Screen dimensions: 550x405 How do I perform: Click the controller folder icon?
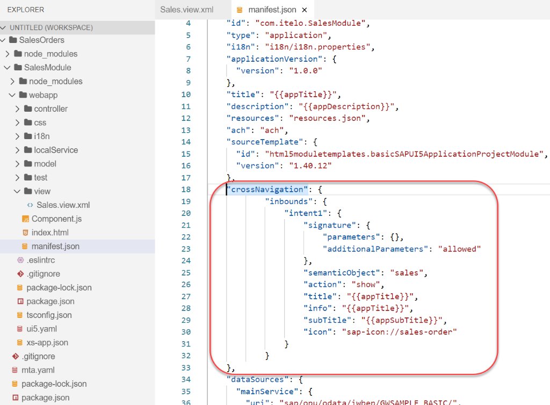[28, 109]
